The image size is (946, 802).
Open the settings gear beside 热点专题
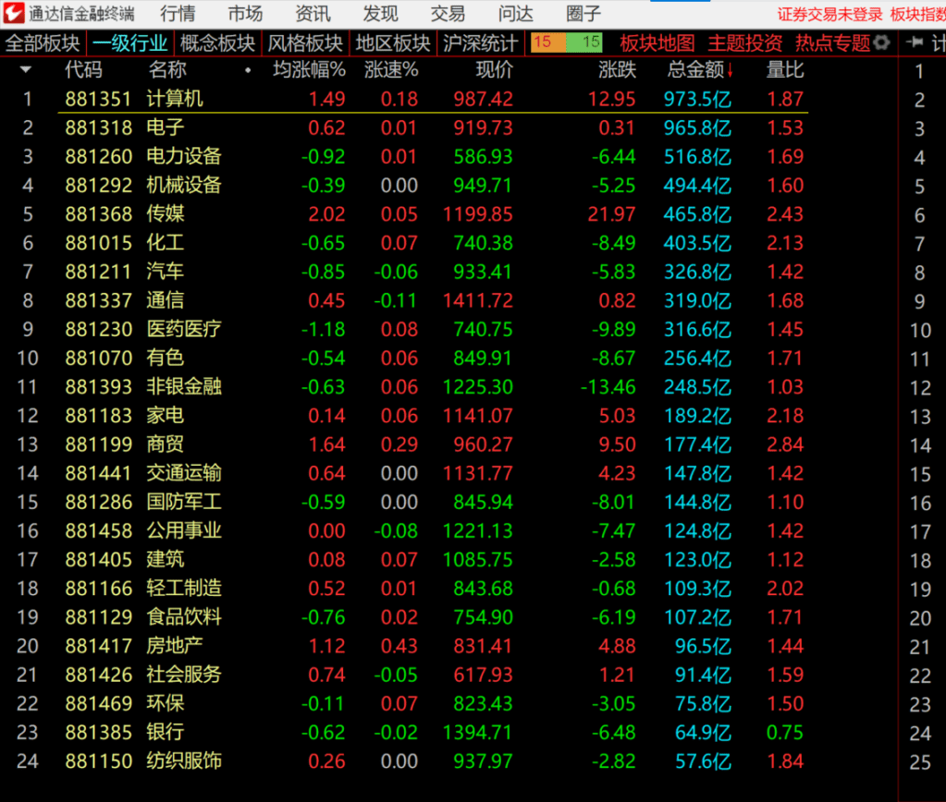(881, 43)
